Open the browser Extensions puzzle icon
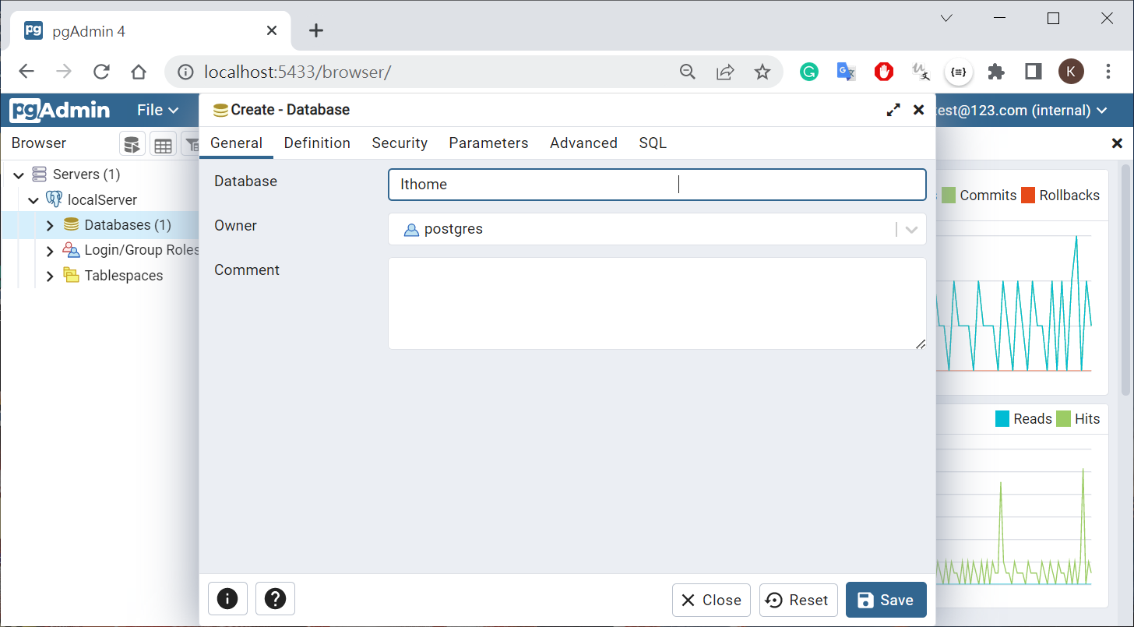1134x627 pixels. pyautogui.click(x=995, y=72)
